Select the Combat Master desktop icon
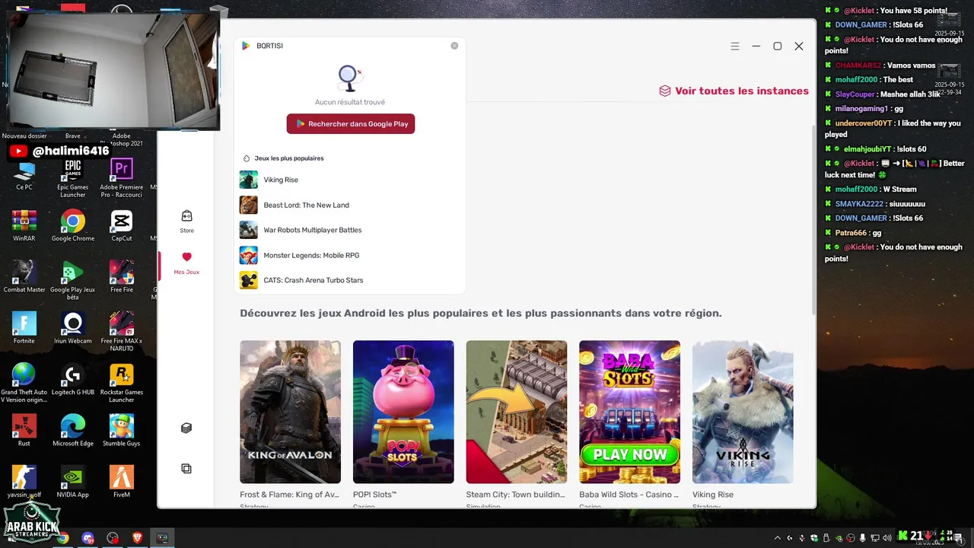Screen dimensions: 974x548 pyautogui.click(x=24, y=277)
